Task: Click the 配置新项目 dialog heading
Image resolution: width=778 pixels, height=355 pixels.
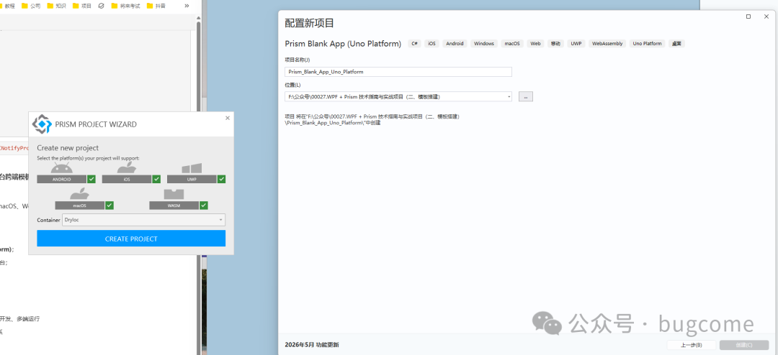Action: (310, 23)
